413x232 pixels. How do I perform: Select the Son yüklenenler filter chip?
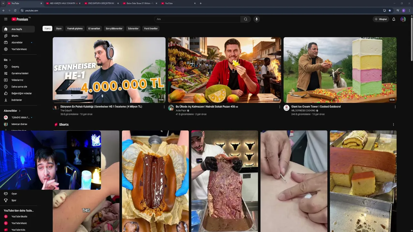114,28
